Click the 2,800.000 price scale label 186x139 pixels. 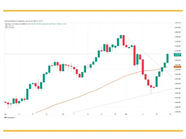[x=178, y=32]
